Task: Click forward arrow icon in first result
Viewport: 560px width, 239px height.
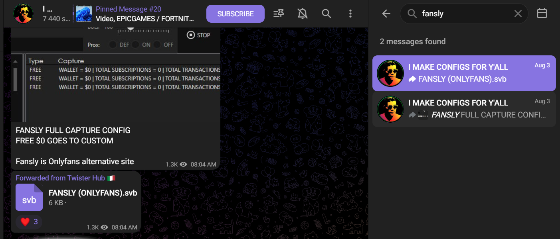Action: pyautogui.click(x=412, y=79)
